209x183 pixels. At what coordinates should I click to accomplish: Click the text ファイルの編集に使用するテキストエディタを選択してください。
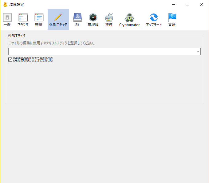click(x=52, y=43)
